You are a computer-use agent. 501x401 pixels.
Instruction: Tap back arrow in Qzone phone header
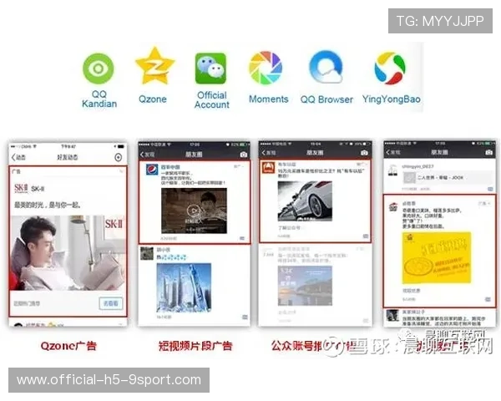coord(13,157)
